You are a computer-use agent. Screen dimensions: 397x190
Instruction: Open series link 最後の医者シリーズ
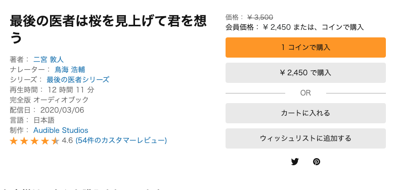(x=78, y=80)
